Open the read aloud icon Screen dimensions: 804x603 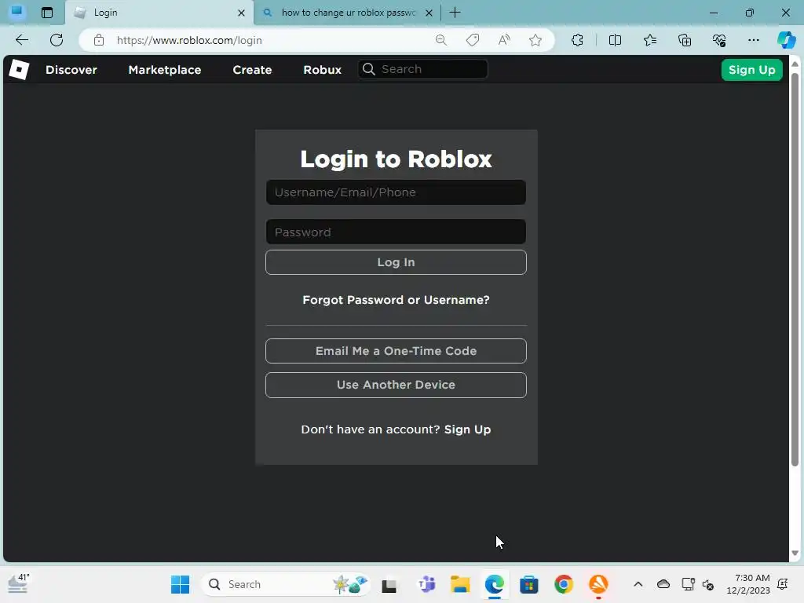504,40
